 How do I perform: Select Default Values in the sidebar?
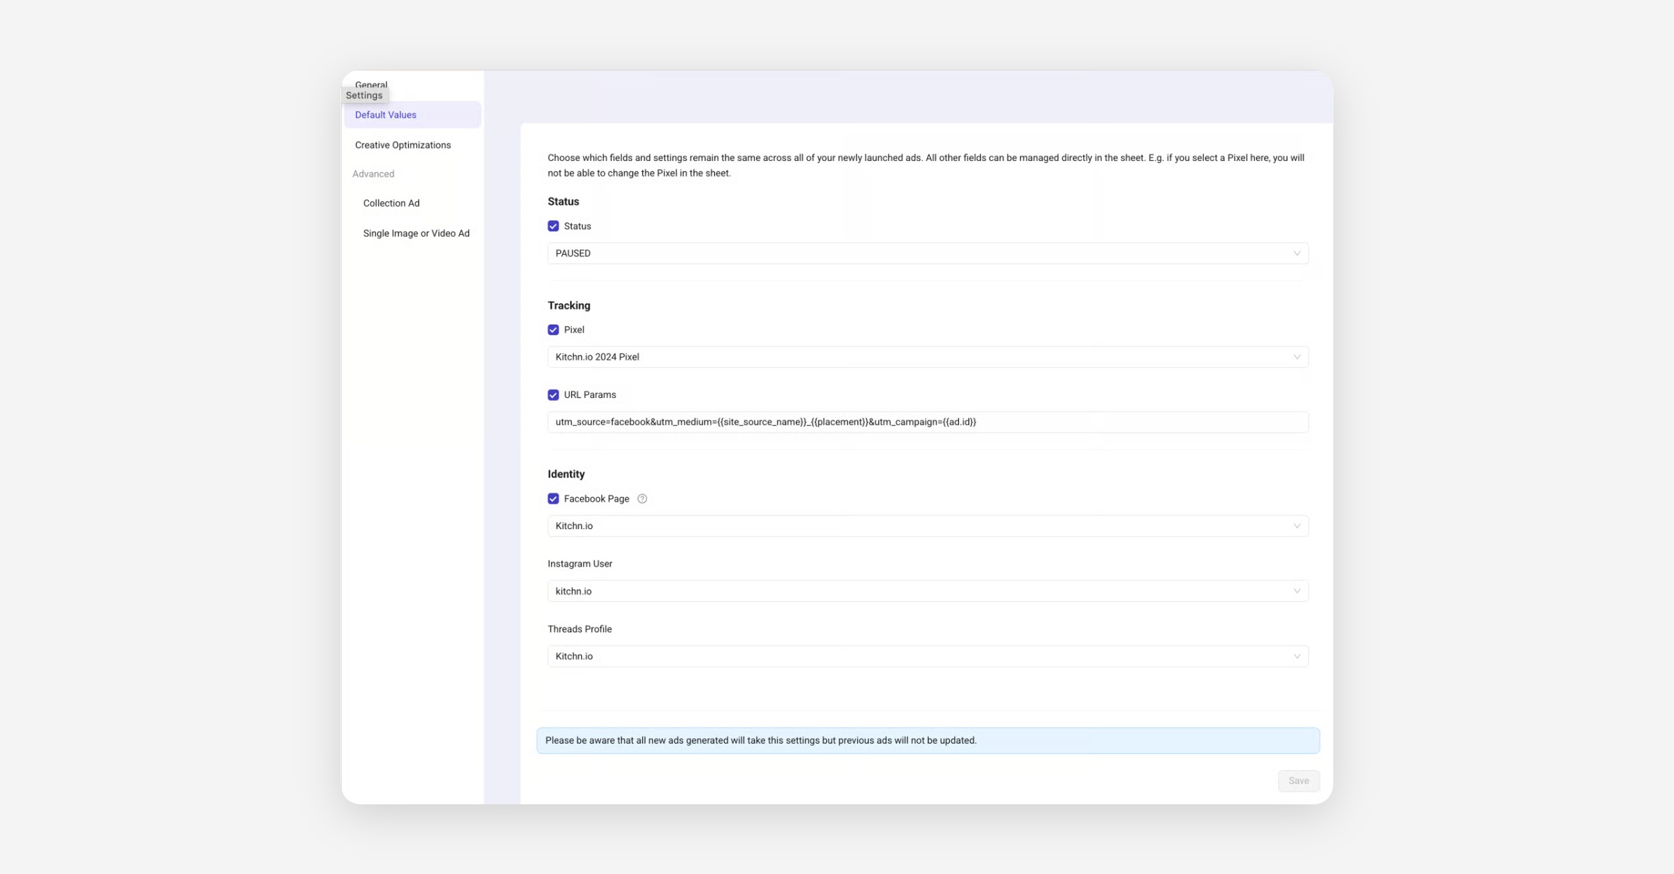(x=386, y=115)
